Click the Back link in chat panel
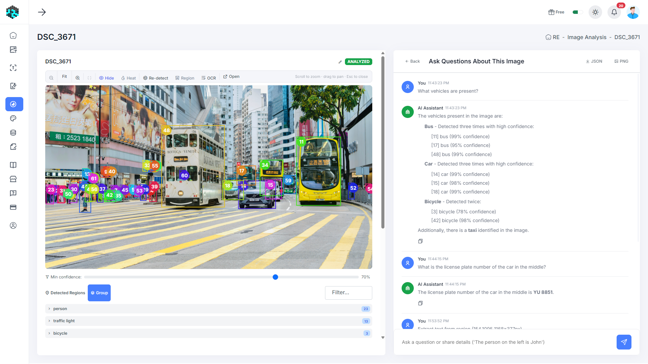 point(412,61)
